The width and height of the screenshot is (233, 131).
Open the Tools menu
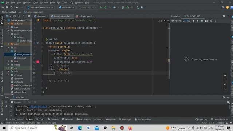click(x=65, y=3)
